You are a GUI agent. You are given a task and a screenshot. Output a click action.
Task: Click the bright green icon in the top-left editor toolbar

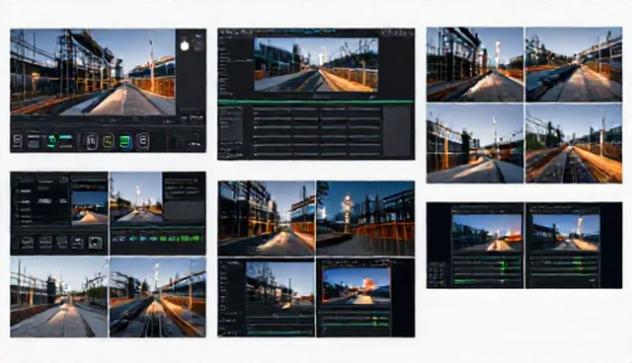(x=125, y=142)
